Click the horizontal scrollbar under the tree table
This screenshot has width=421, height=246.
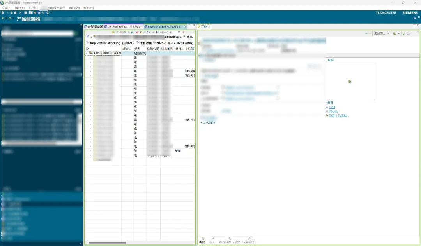(107, 243)
